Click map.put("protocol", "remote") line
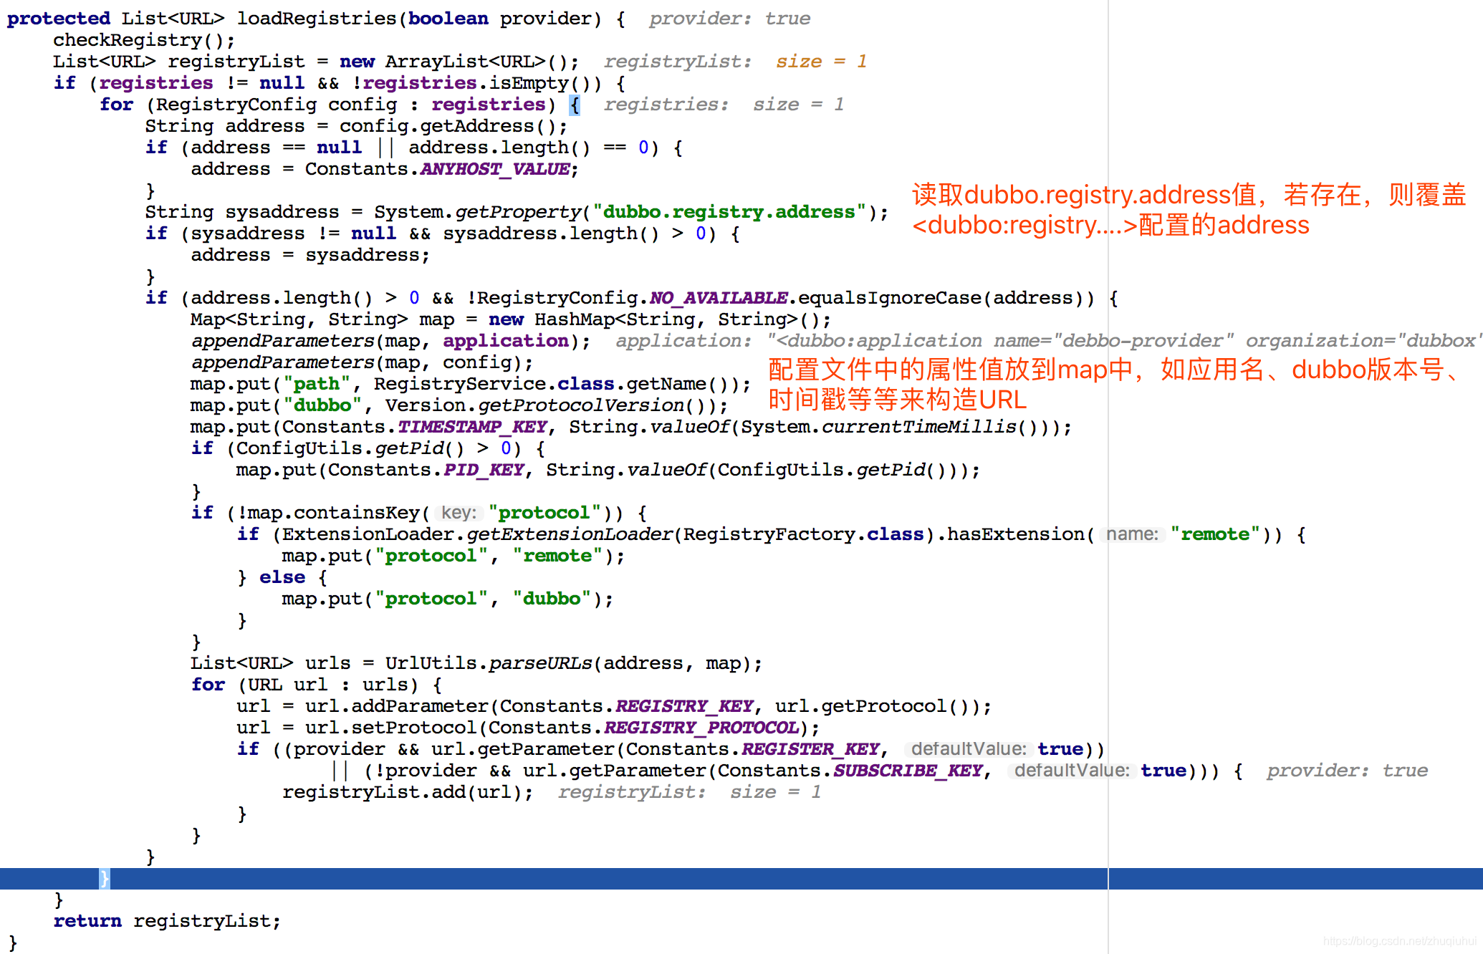The height and width of the screenshot is (954, 1483). [453, 556]
